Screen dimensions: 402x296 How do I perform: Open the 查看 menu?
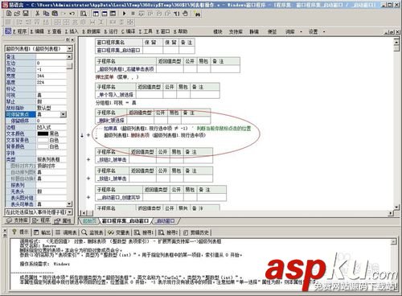click(x=55, y=31)
